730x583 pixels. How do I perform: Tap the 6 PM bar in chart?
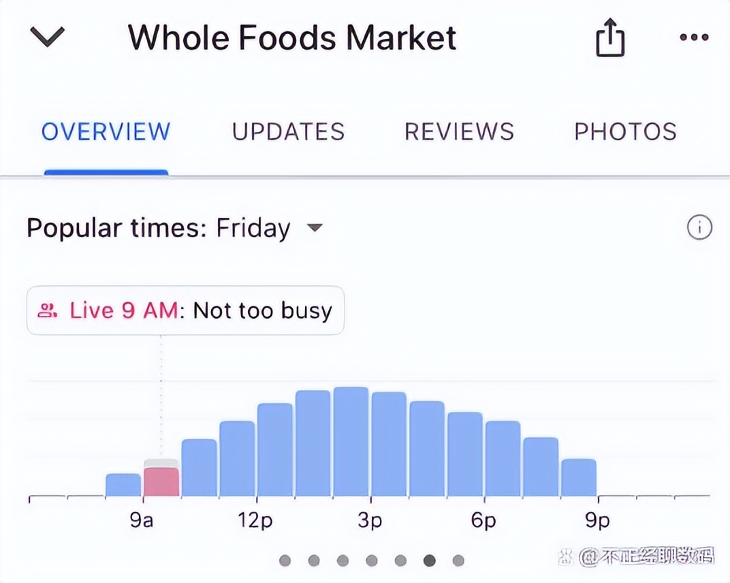(x=503, y=458)
